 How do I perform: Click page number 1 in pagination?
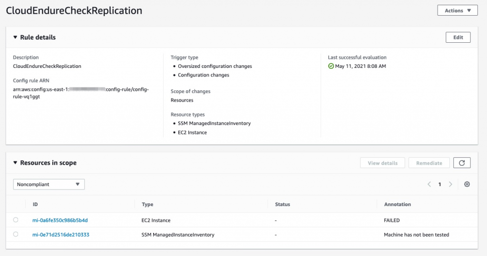(x=439, y=184)
